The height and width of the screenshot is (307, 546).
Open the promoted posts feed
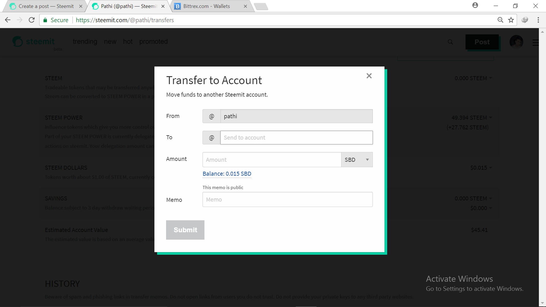153,42
